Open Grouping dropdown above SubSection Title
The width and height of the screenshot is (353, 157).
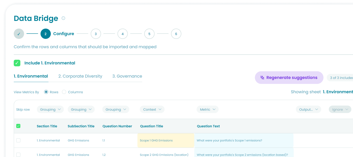(x=81, y=109)
